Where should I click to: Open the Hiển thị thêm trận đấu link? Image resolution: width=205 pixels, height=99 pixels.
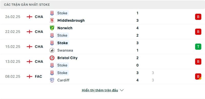100,90
